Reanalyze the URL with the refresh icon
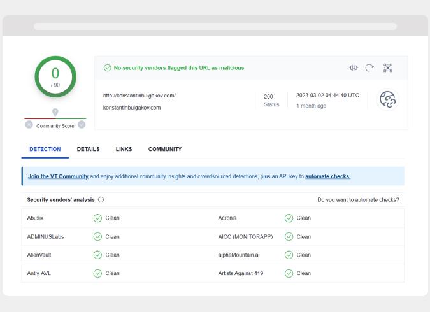Screen dimensions: 430x312 click(369, 67)
